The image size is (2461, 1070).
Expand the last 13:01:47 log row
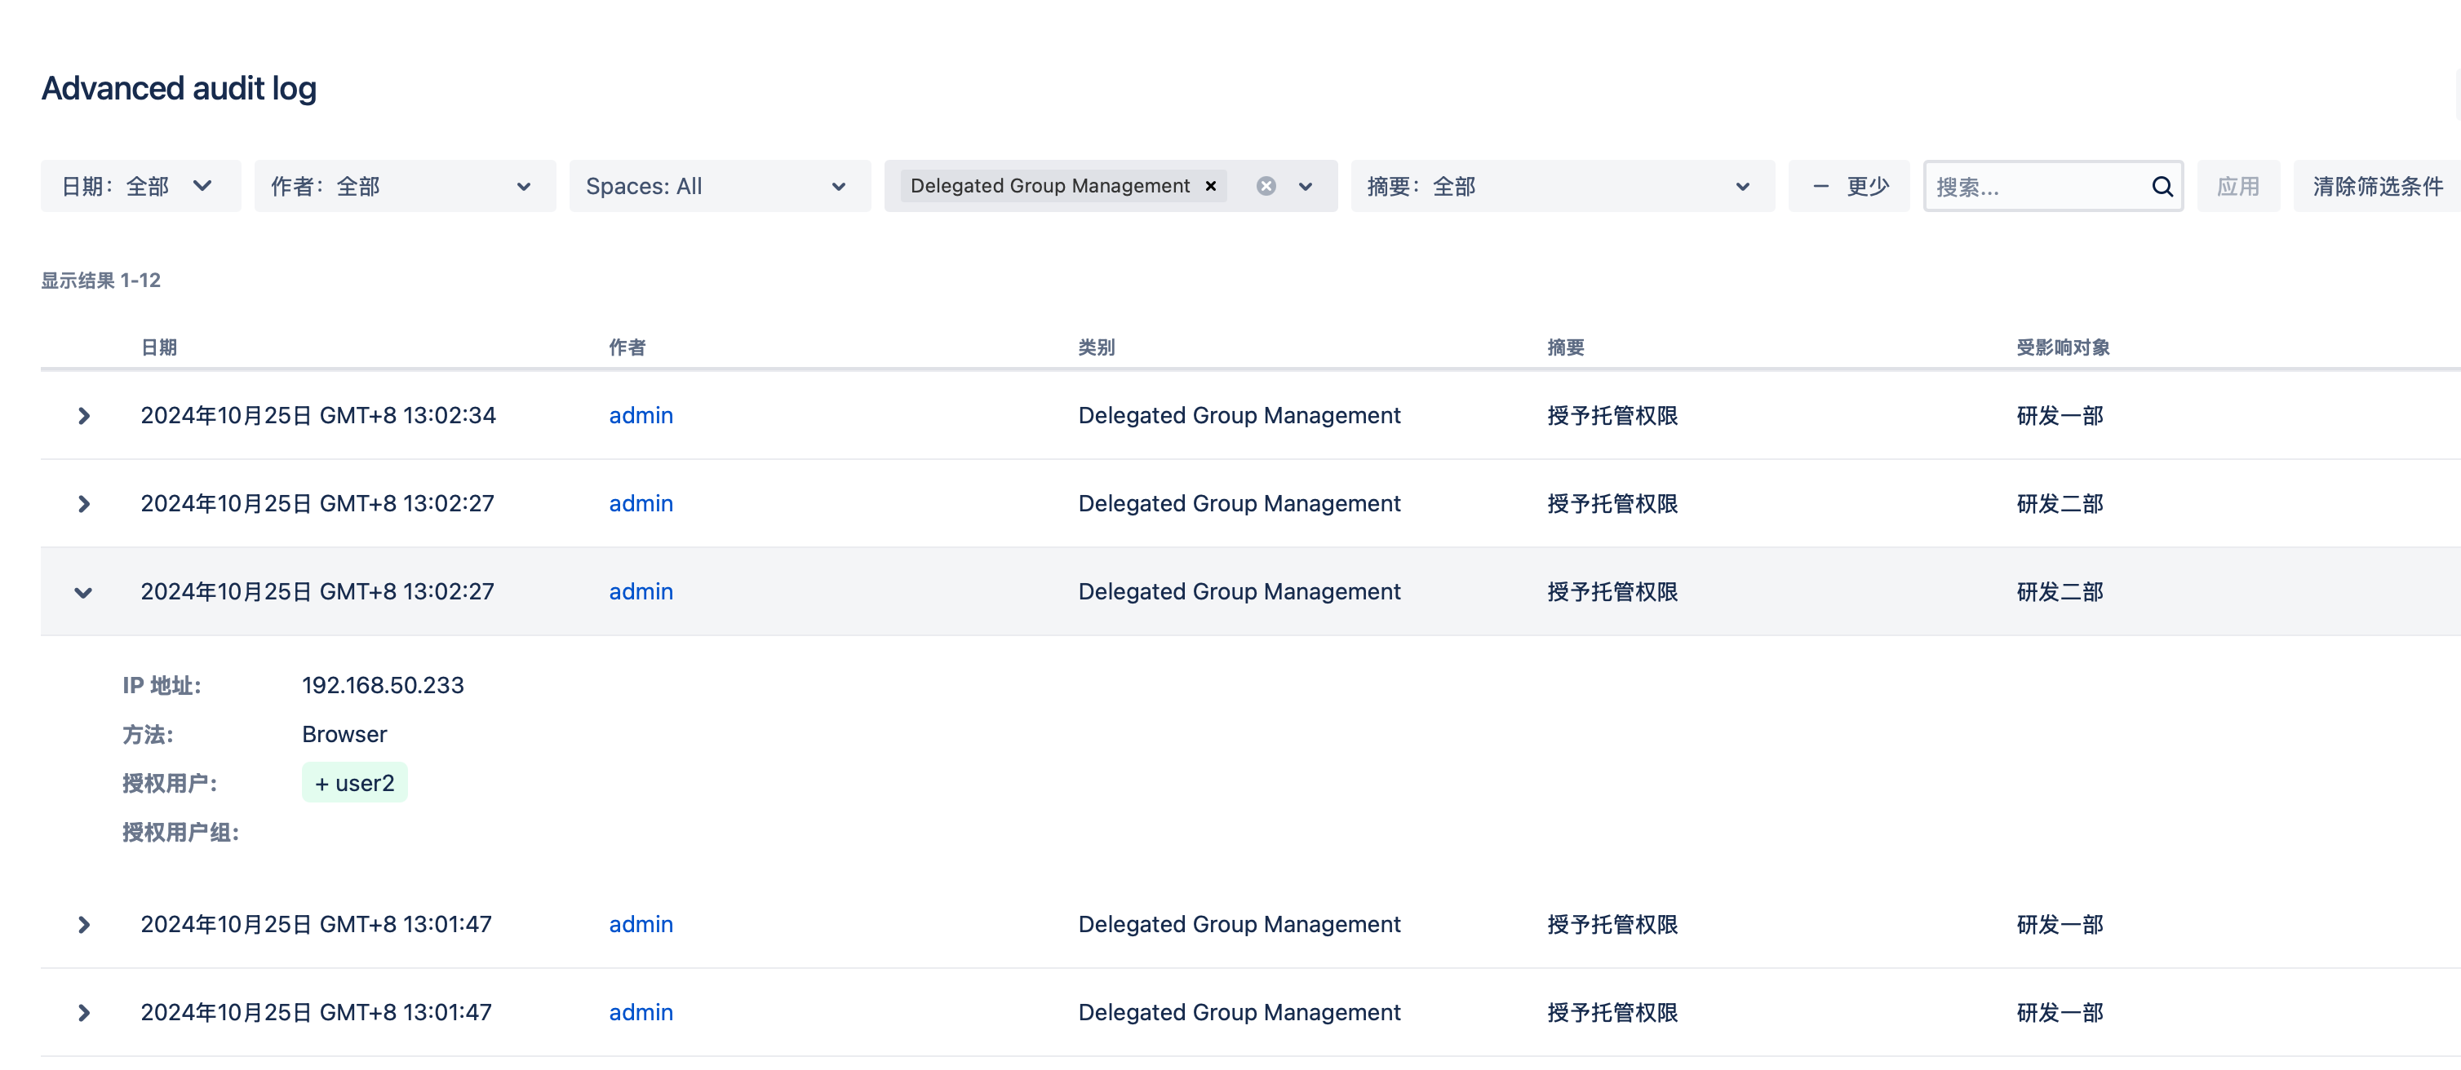click(x=84, y=1013)
